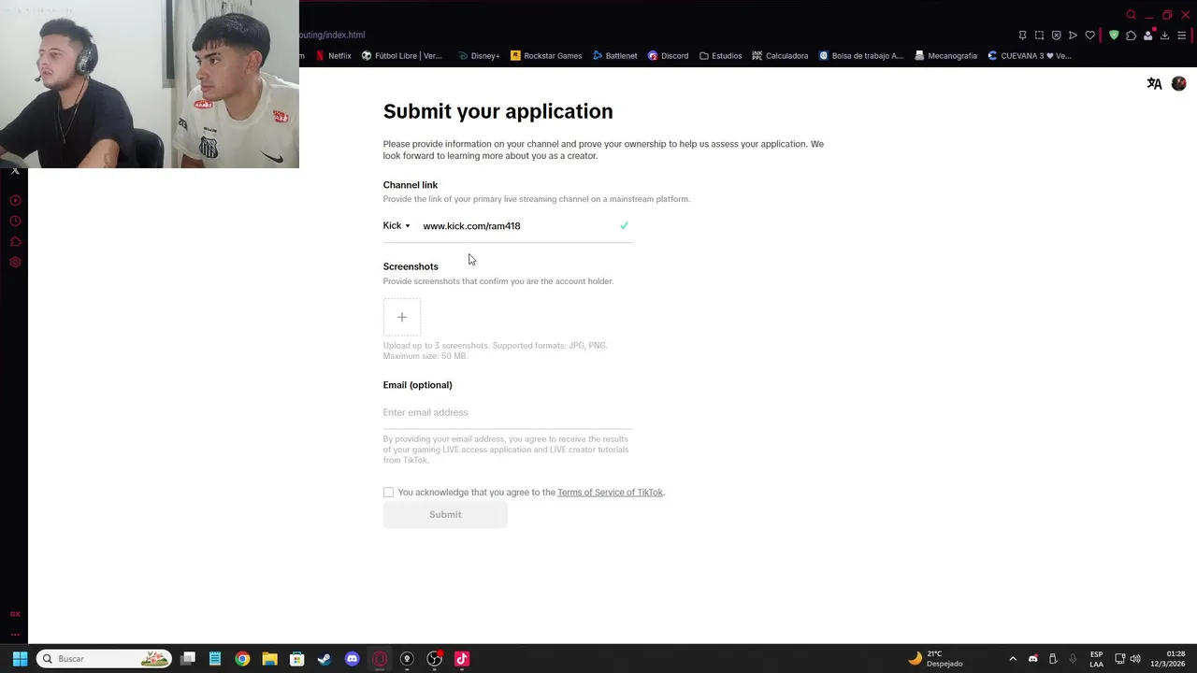Open the Easy Setup menu lines icon
This screenshot has width=1197, height=673.
point(1181,36)
